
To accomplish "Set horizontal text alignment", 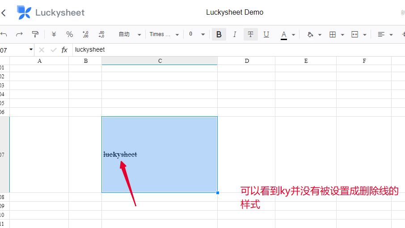I will [381, 34].
